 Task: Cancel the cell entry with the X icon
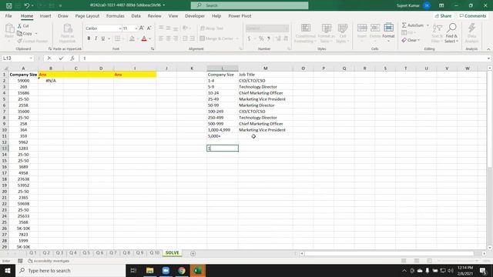[49, 58]
